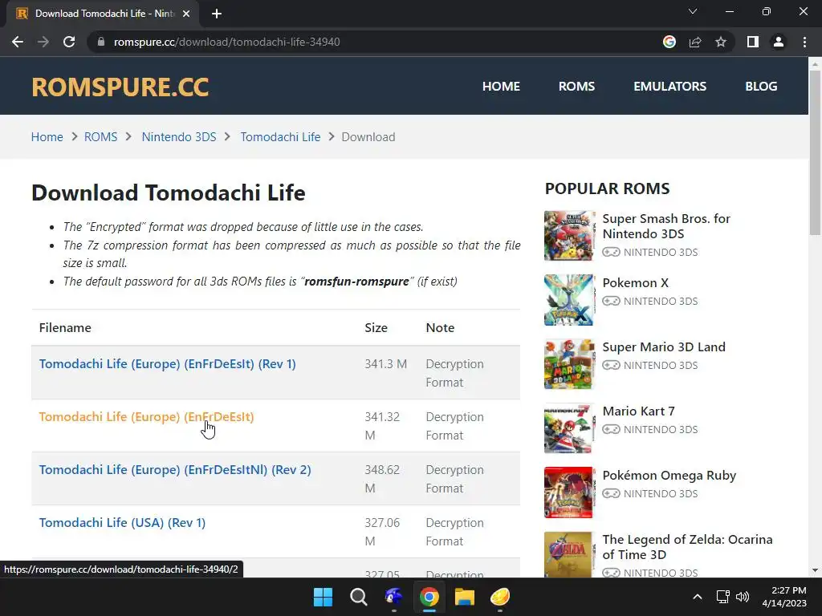Screen dimensions: 822x616
Task: Click the Note column header
Action: (x=440, y=328)
